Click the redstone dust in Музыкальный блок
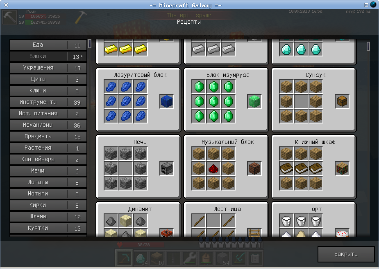The image size is (379, 269). [x=213, y=168]
